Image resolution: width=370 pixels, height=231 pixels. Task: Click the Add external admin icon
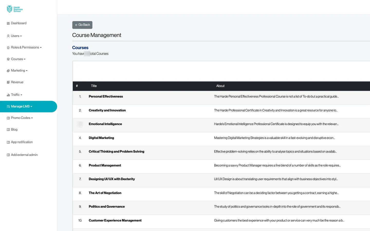click(x=8, y=155)
